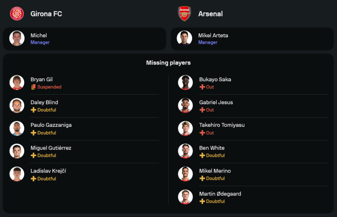Select Paulo Gazzaniga's player photo

tap(17, 129)
